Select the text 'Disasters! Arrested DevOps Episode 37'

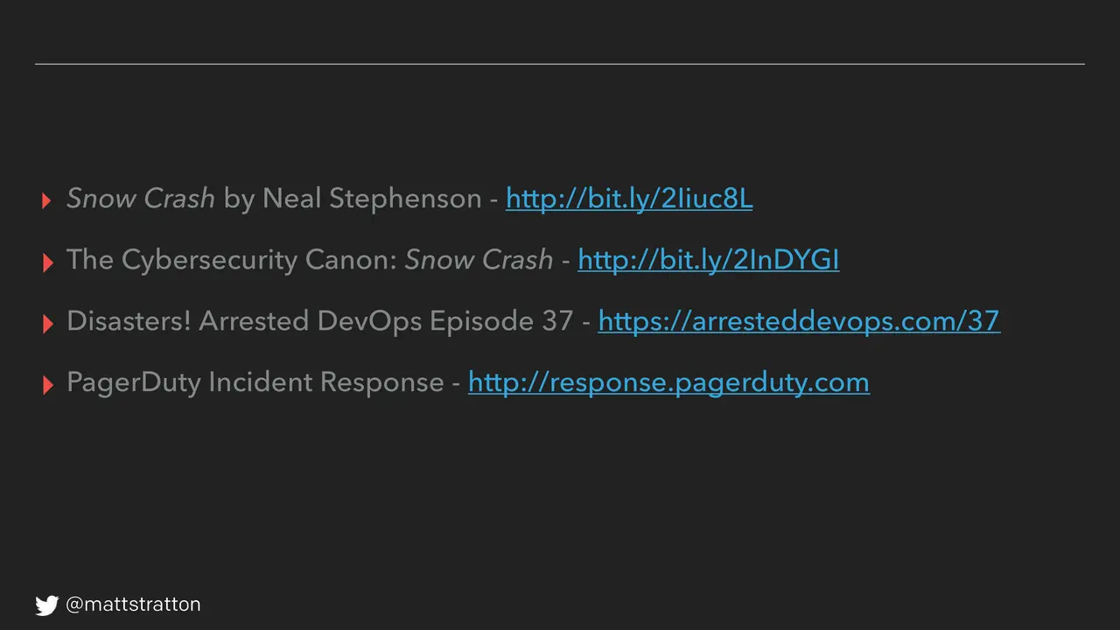tap(320, 321)
